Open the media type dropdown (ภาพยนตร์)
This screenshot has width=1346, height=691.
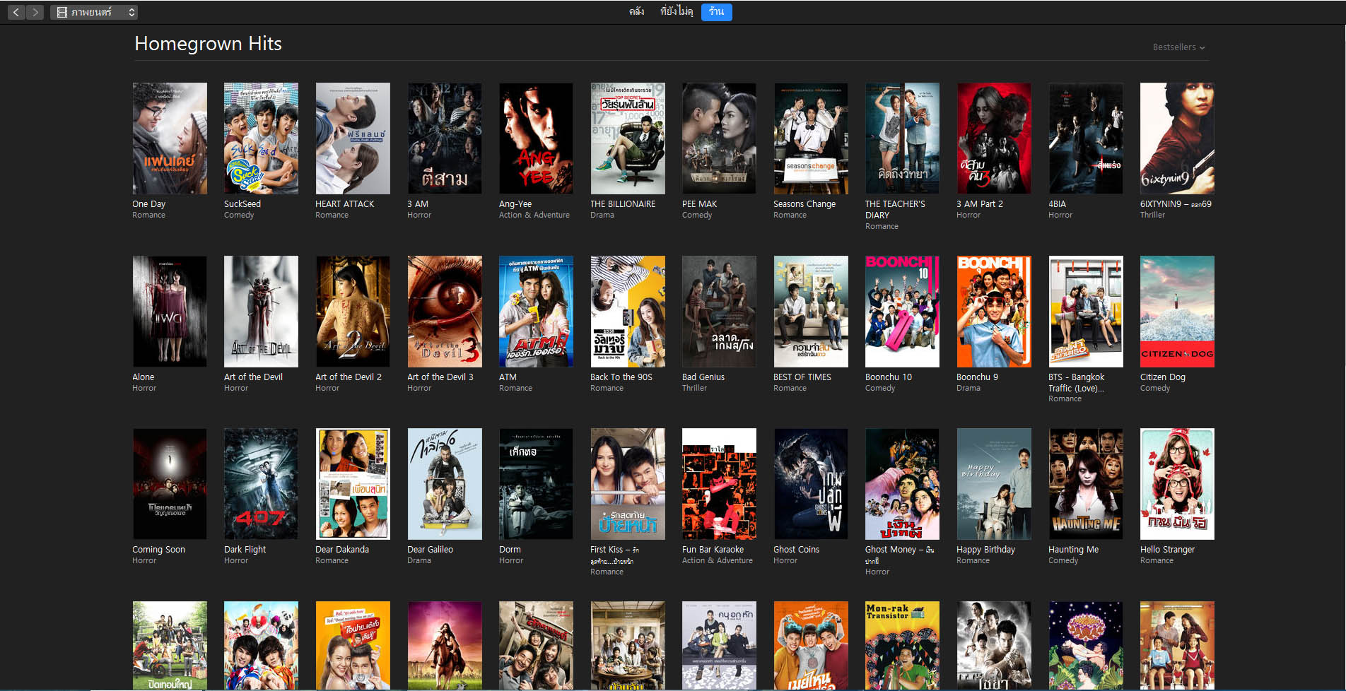pyautogui.click(x=94, y=12)
